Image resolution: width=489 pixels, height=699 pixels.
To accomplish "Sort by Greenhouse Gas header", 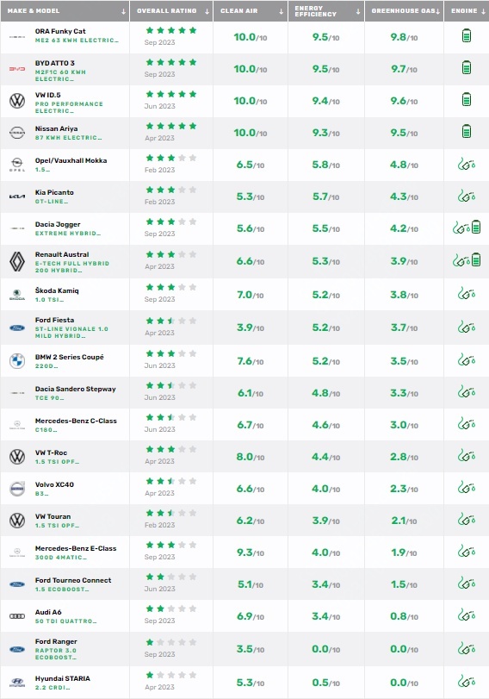I will [404, 11].
